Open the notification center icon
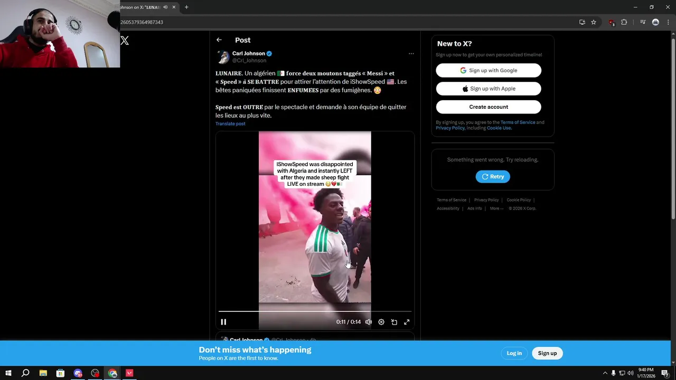The image size is (676, 380). (665, 373)
